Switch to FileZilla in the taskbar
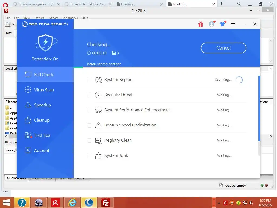This screenshot has height=208, width=277. tap(106, 203)
